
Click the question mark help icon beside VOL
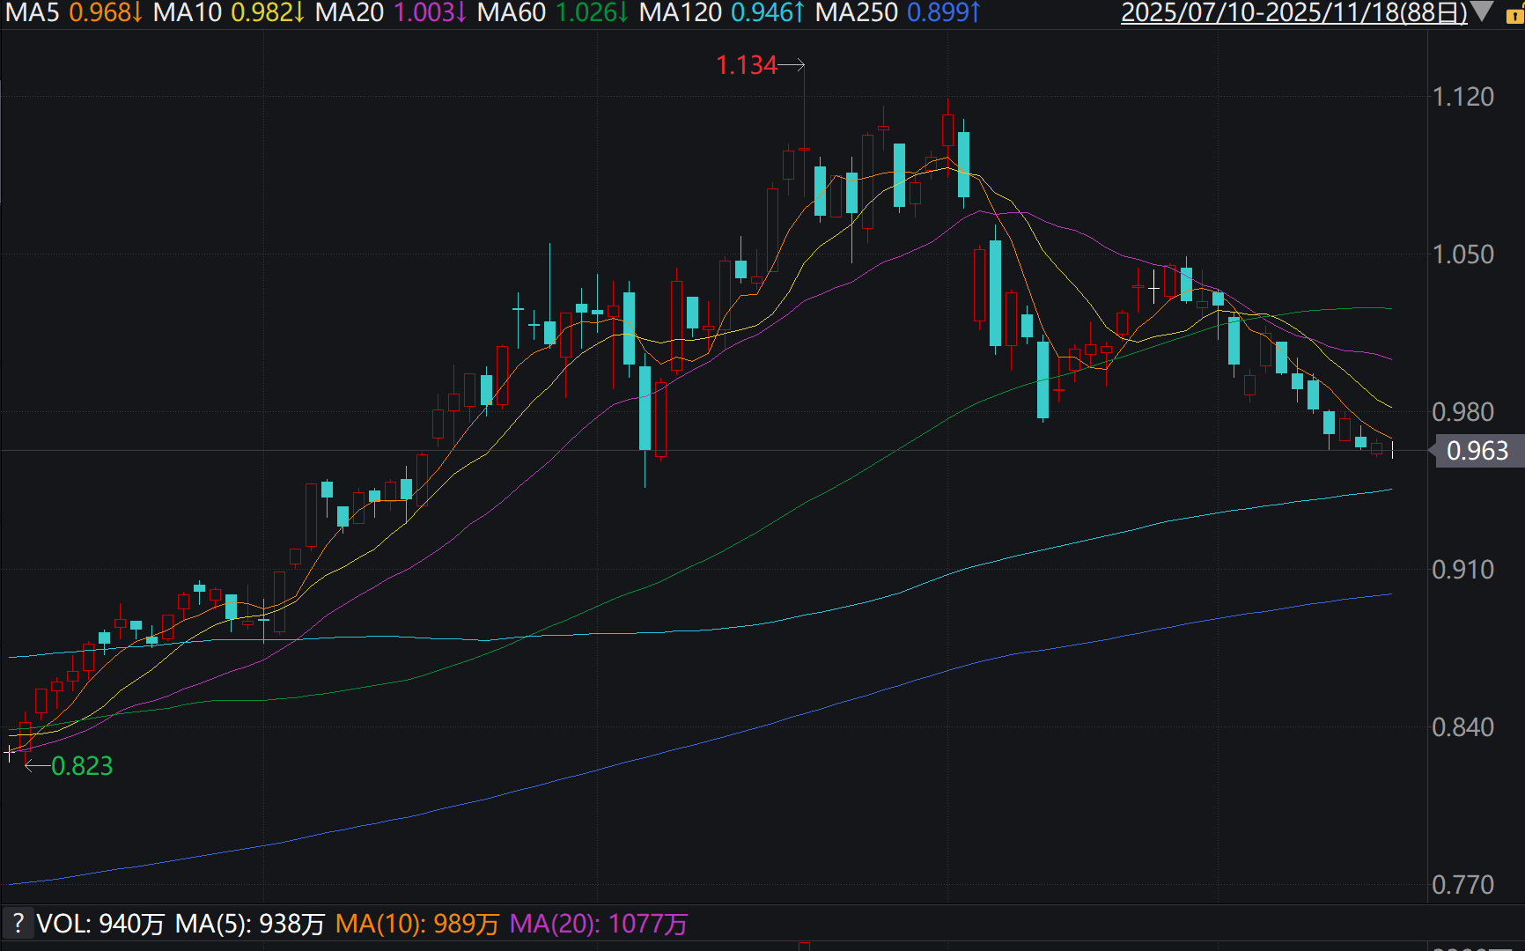pos(18,924)
